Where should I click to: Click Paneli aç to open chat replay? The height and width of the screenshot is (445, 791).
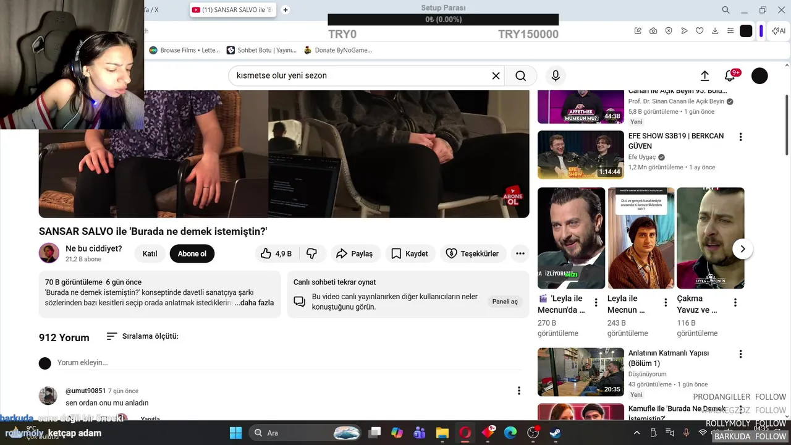(x=505, y=302)
